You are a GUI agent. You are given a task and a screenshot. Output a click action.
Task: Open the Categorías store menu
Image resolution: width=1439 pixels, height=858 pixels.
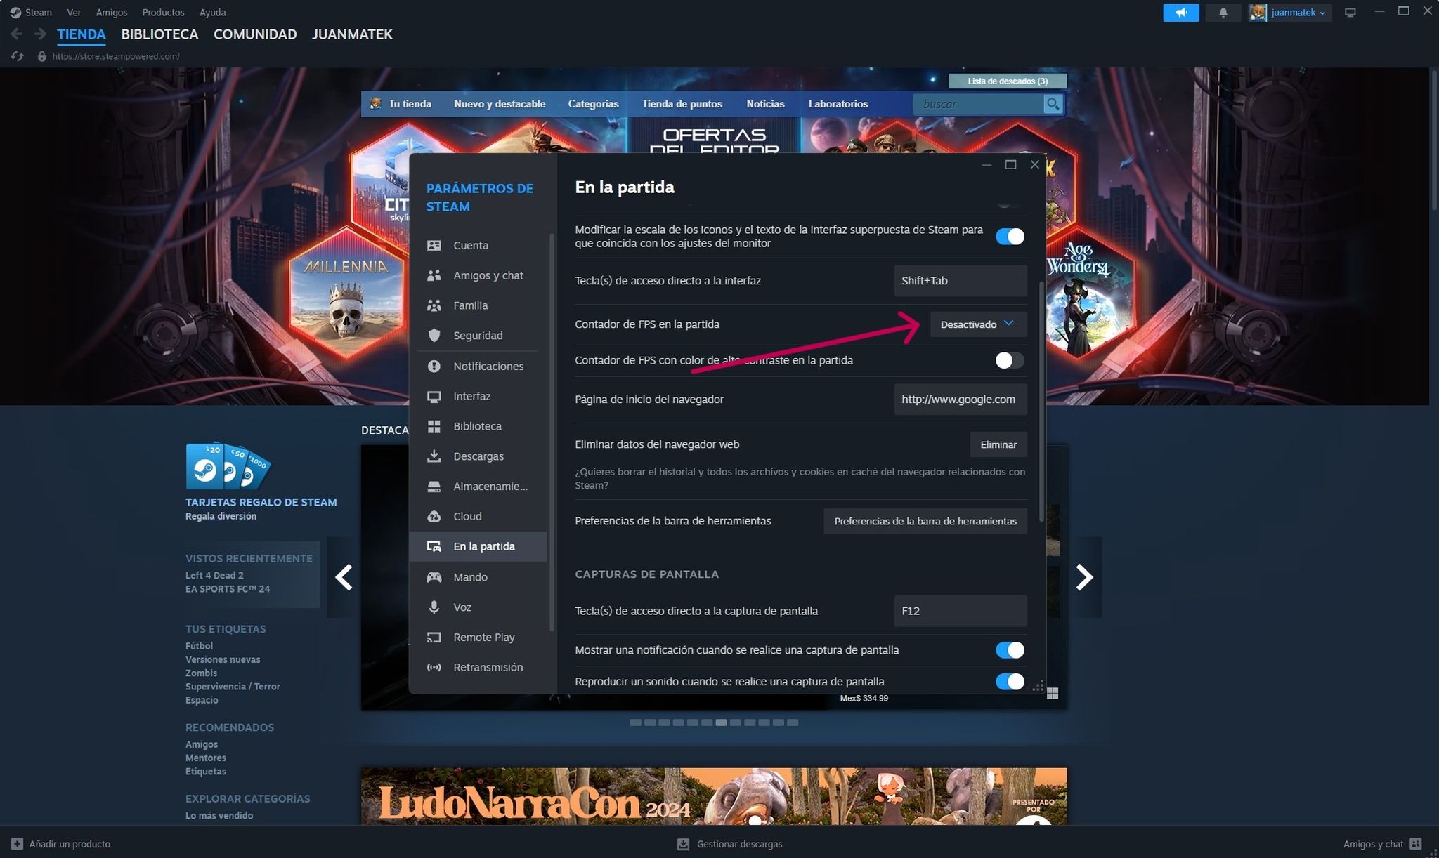(x=592, y=103)
